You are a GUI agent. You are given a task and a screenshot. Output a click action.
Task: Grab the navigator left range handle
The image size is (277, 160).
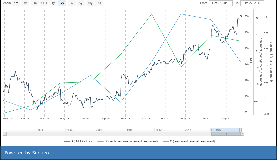[x=211, y=130]
